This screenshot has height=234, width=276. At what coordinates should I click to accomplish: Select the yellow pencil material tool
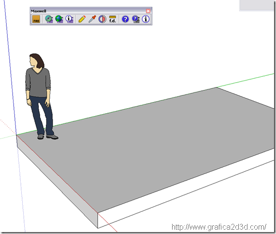point(82,19)
